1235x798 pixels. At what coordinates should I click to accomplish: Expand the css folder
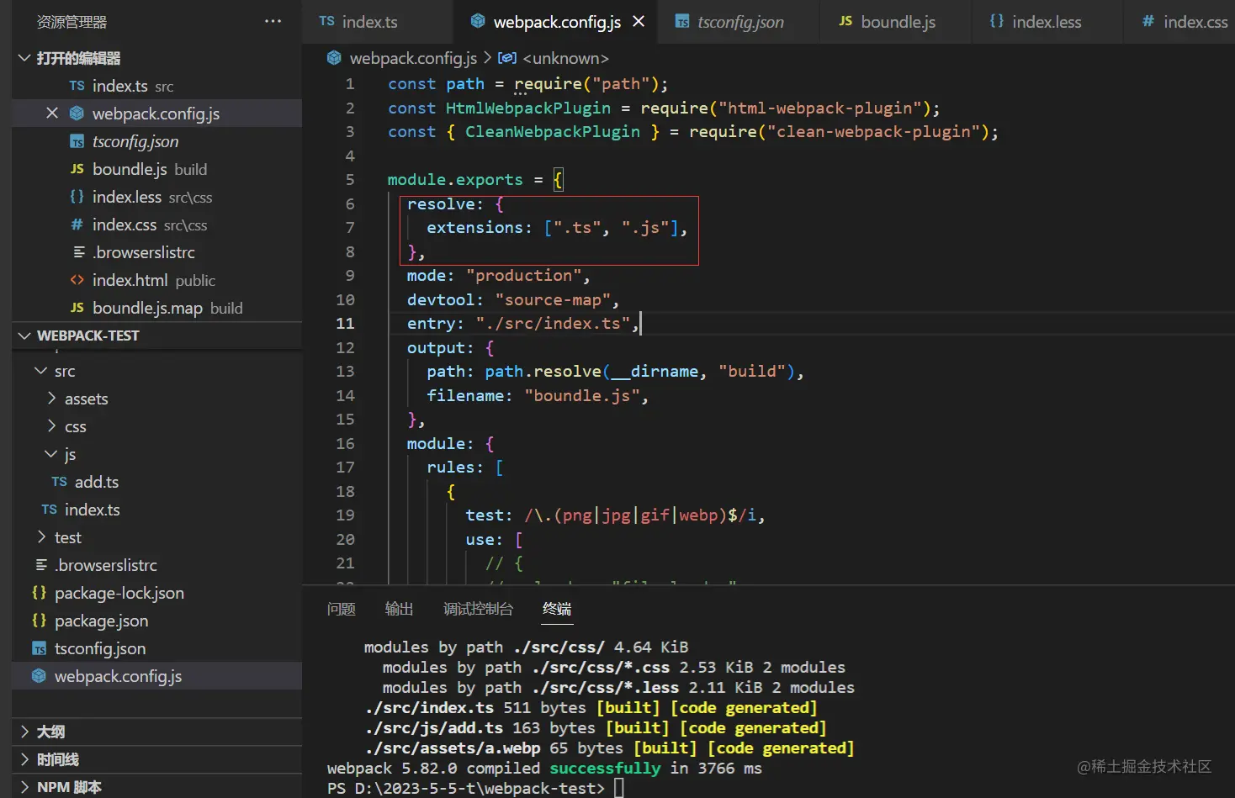point(51,426)
